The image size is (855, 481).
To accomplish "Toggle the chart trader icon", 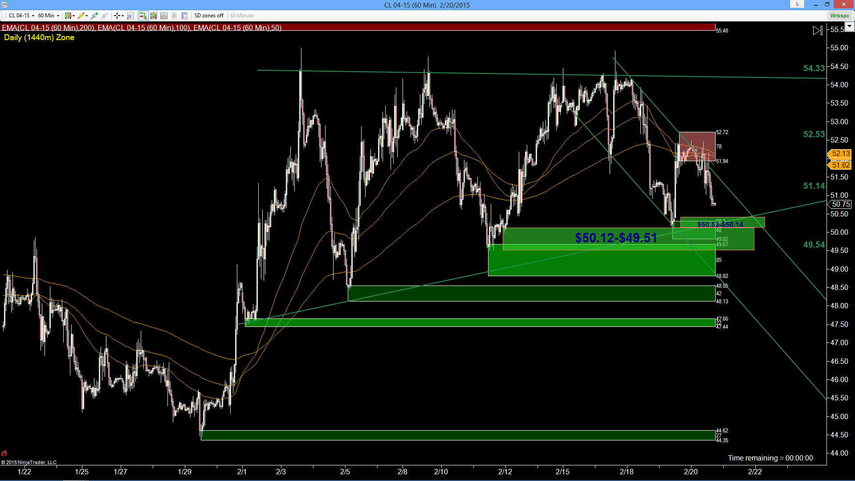I will coord(143,16).
